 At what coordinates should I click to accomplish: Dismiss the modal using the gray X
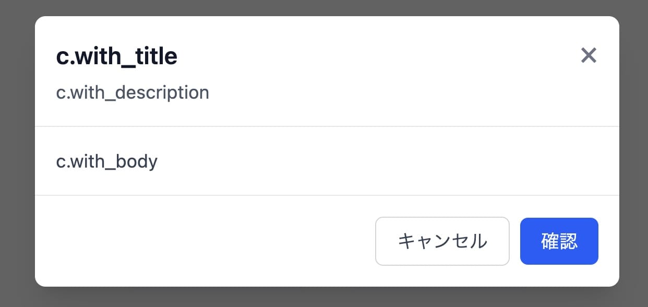point(589,55)
